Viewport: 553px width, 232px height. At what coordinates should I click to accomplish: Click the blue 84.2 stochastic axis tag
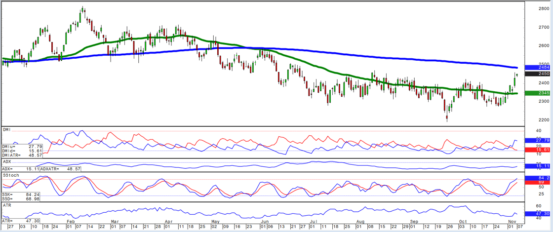(538, 178)
